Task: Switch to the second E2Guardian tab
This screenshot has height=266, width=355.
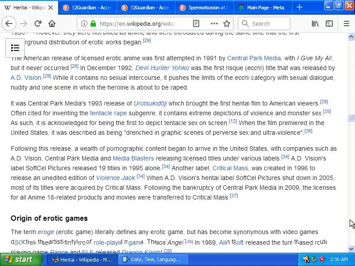Action: pyautogui.click(x=146, y=8)
